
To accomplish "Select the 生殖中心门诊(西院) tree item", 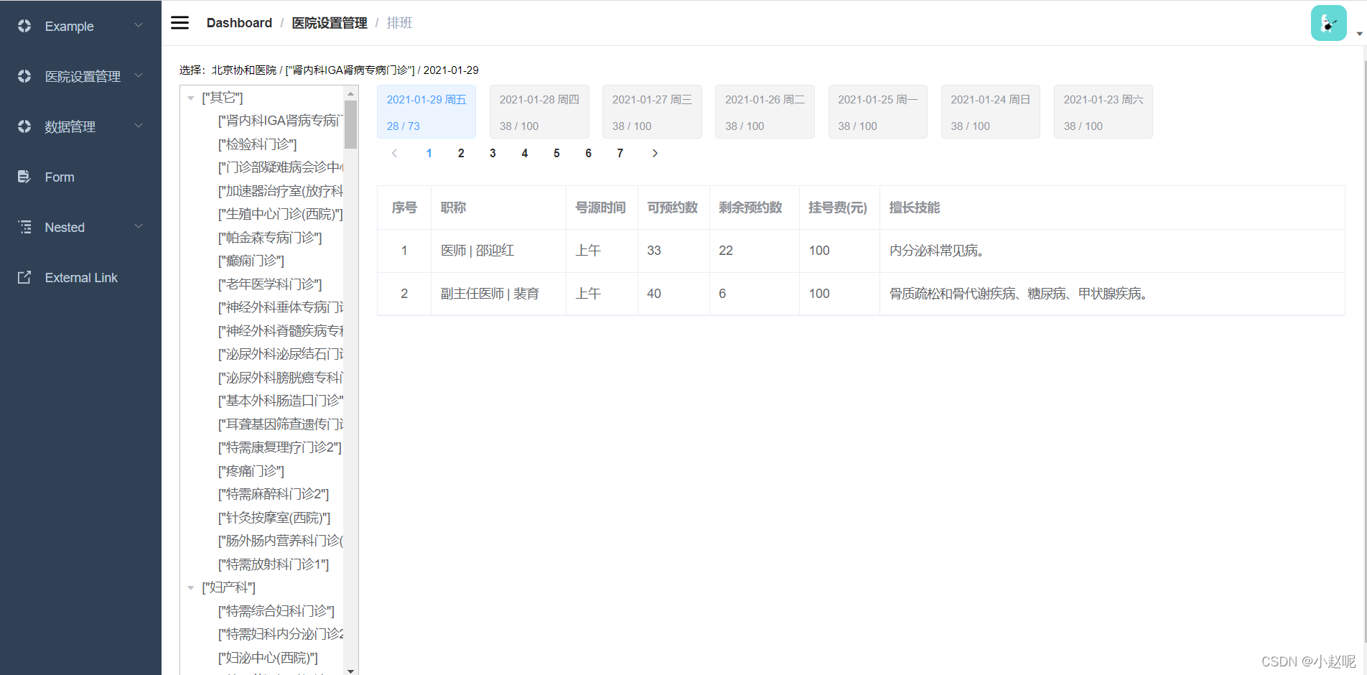I will click(x=281, y=214).
